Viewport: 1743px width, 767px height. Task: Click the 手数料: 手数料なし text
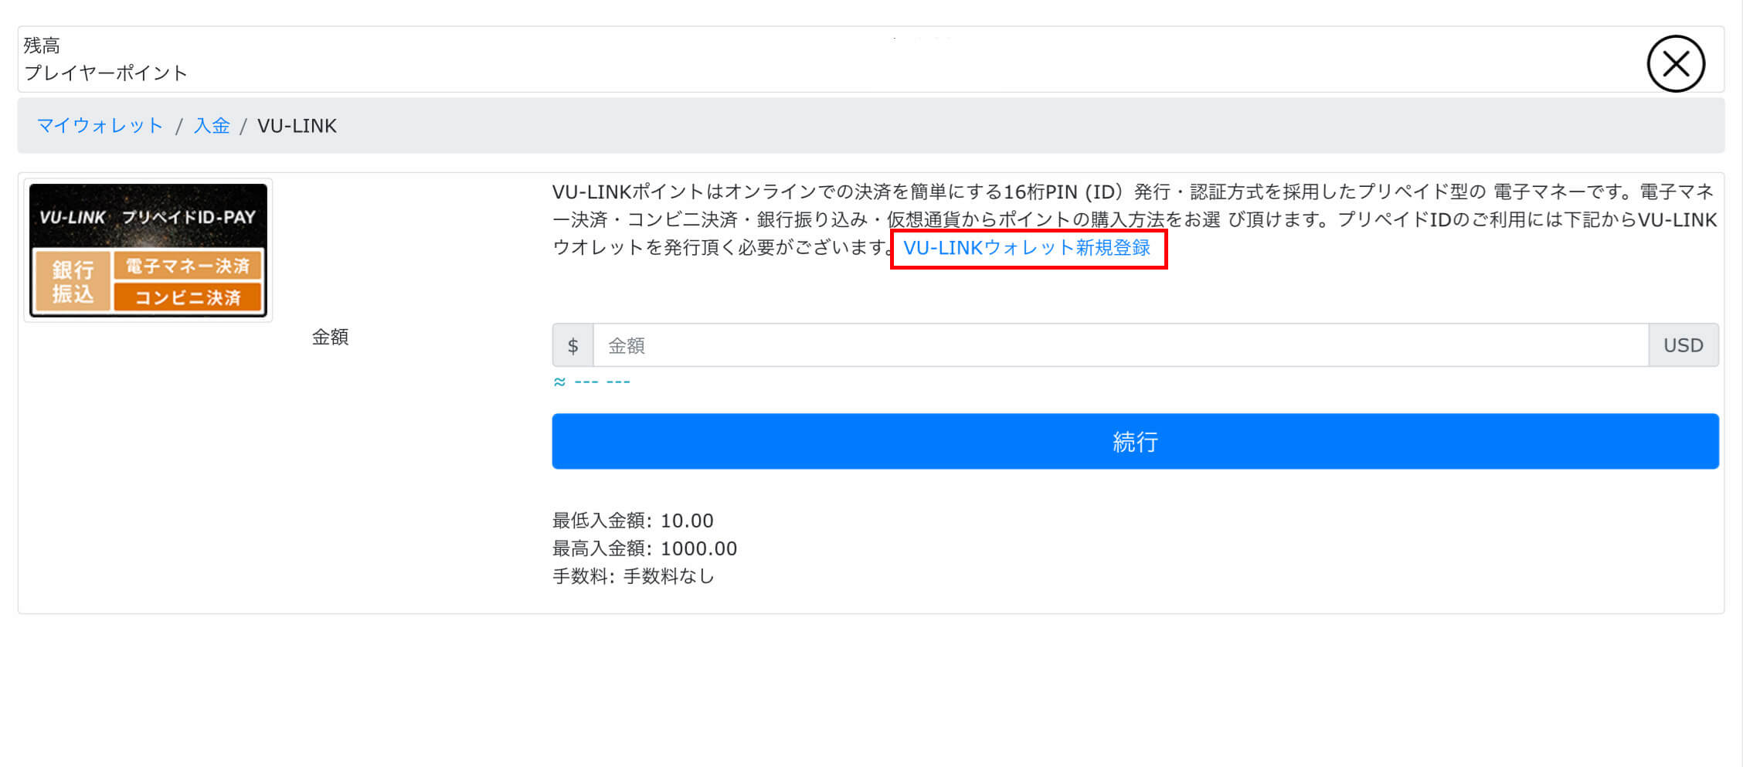pyautogui.click(x=634, y=576)
